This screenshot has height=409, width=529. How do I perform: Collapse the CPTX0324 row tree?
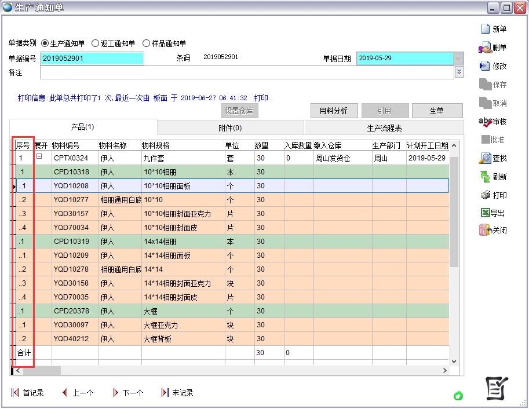(39, 156)
